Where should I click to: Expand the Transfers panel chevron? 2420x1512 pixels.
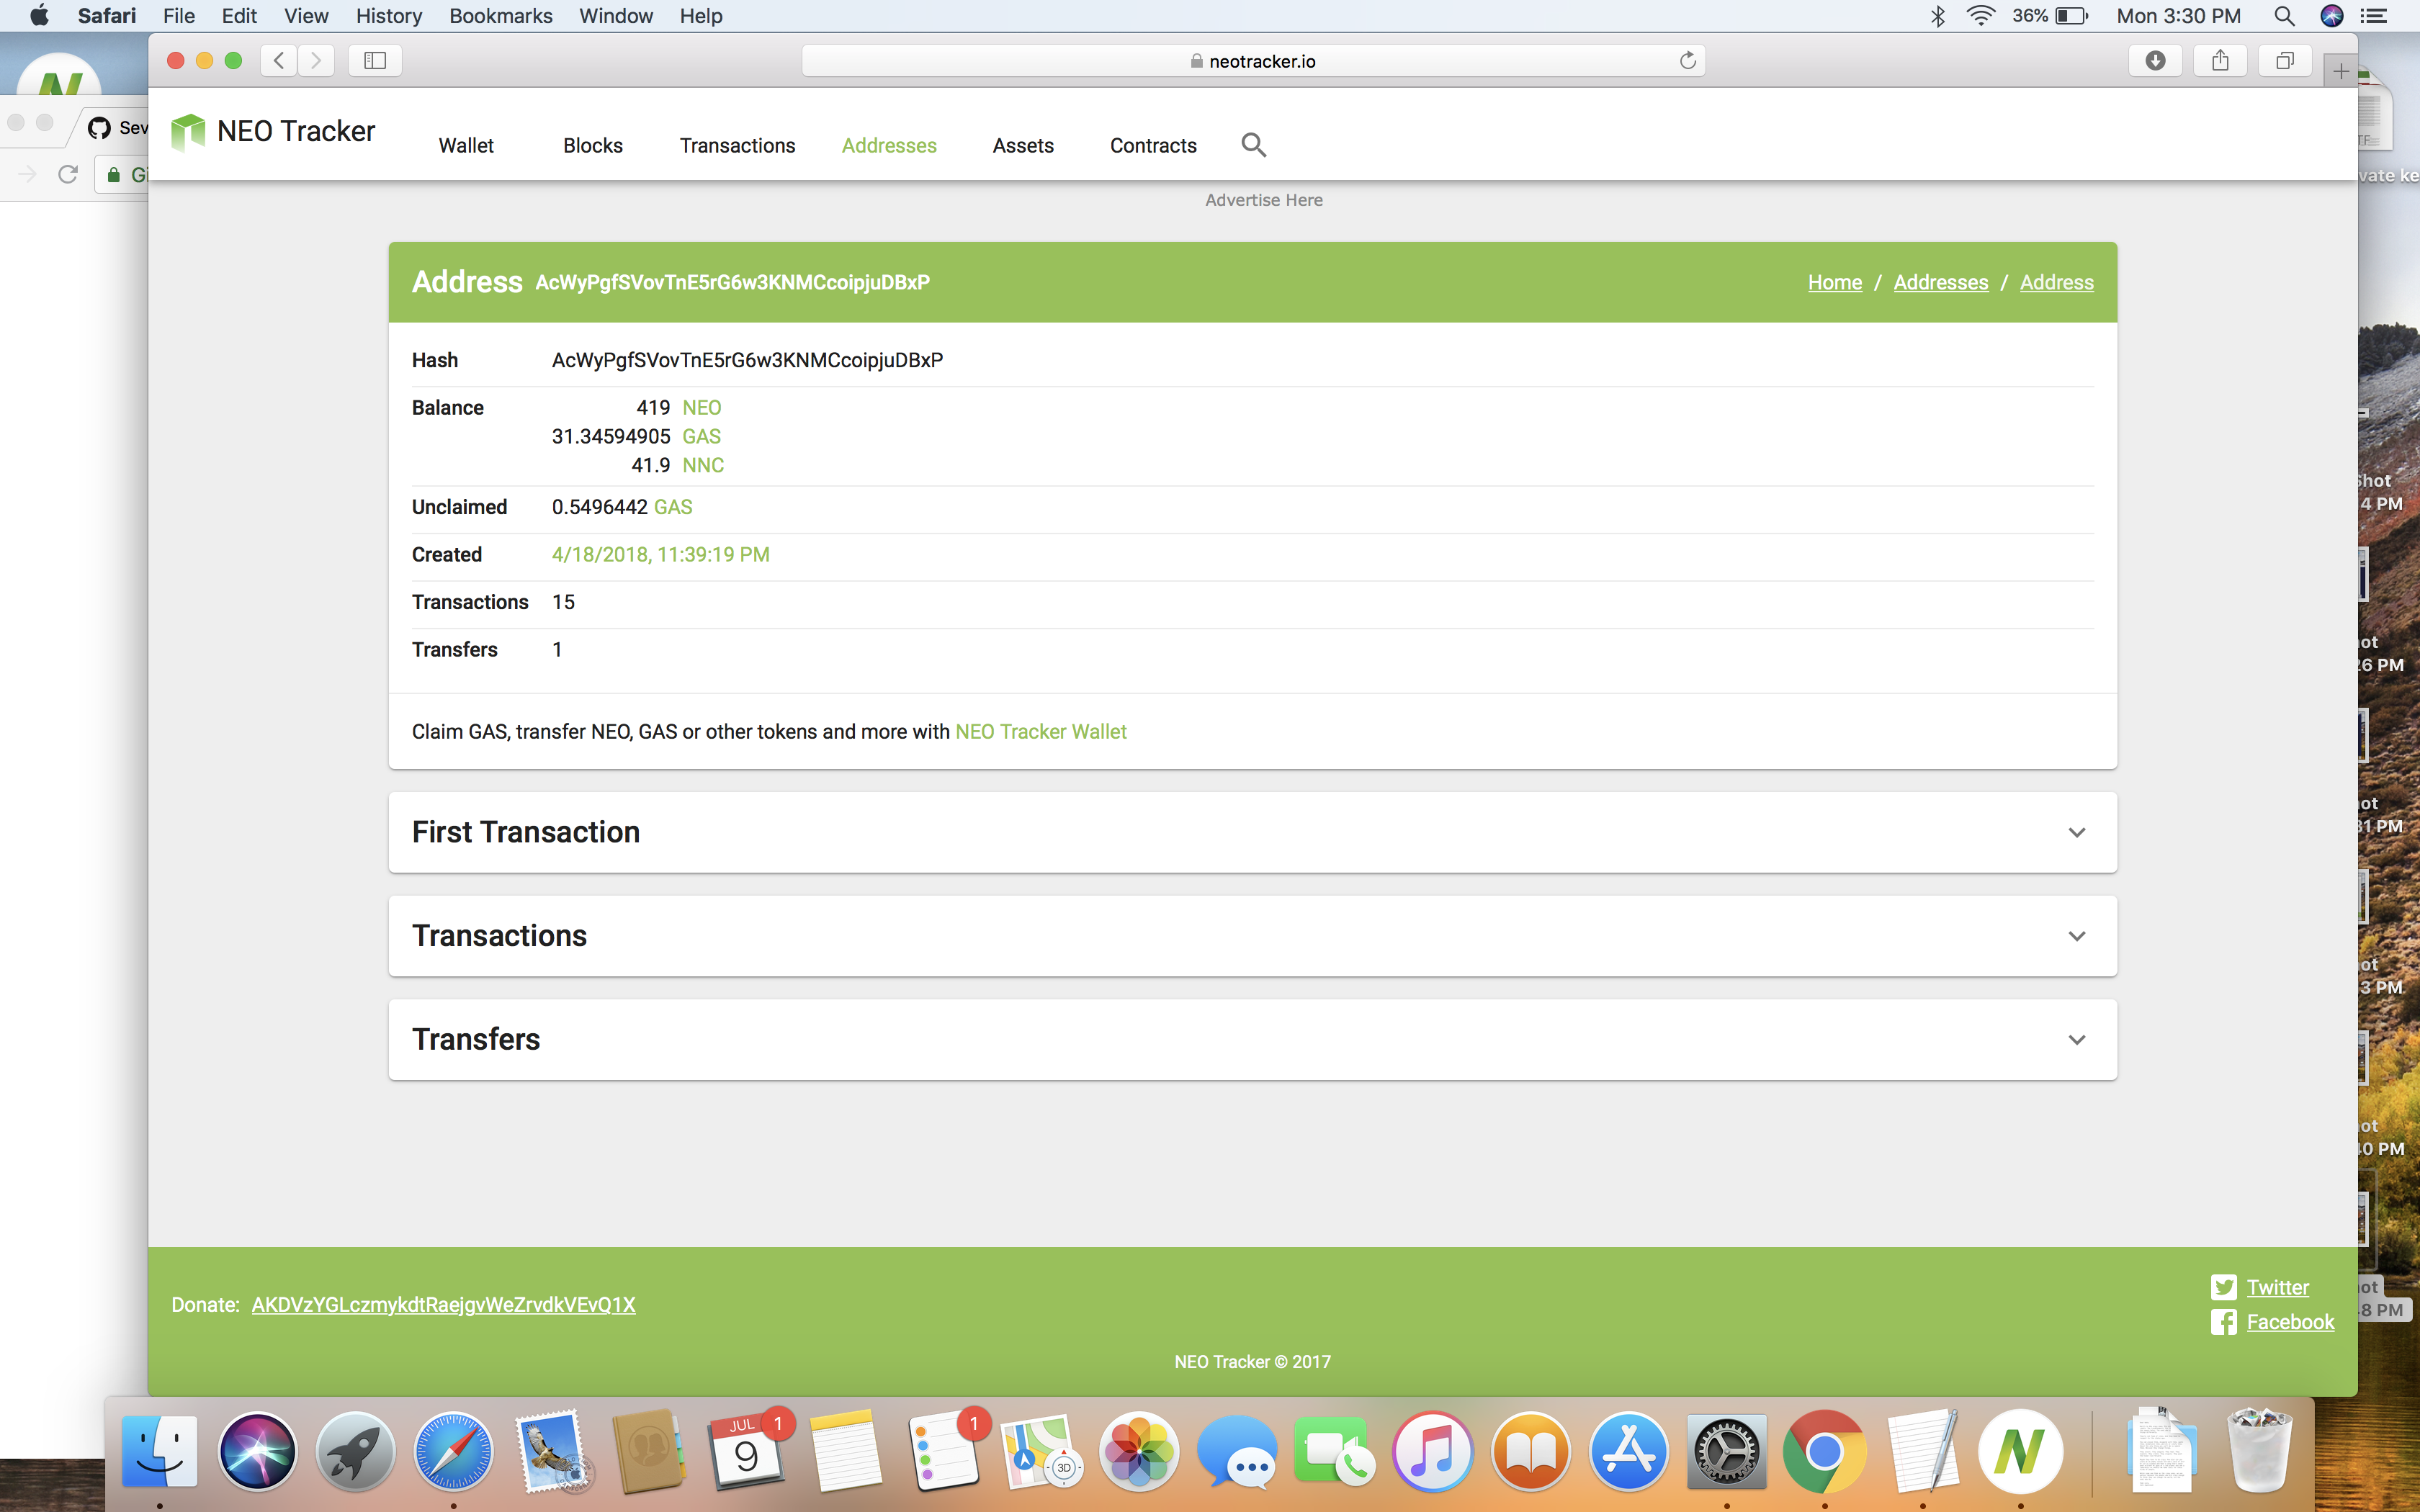click(x=2077, y=1040)
